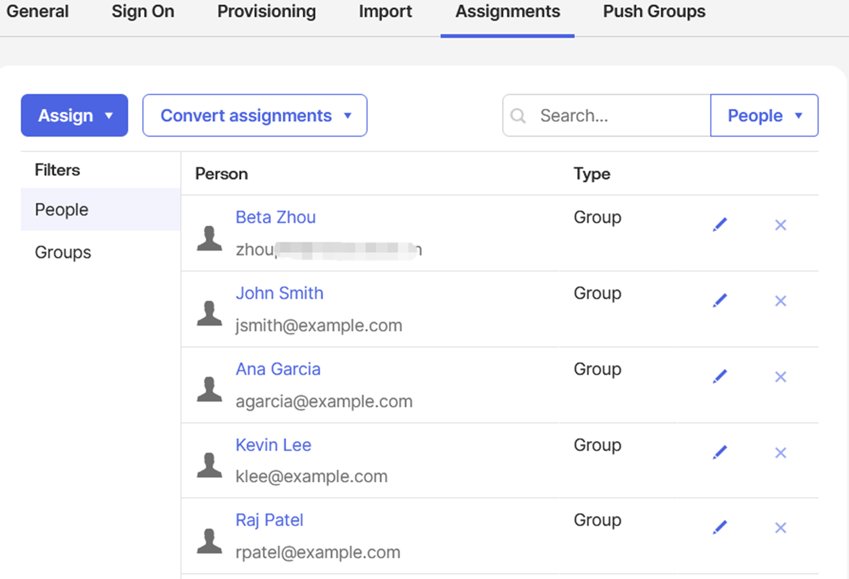Viewport: 849px width, 579px height.
Task: Go to the Push Groups tab
Action: [x=654, y=12]
